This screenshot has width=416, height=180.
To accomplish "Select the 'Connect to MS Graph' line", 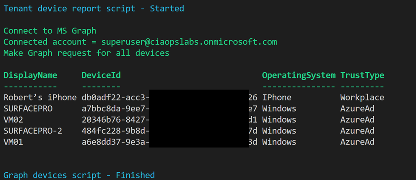I will pyautogui.click(x=50, y=31).
